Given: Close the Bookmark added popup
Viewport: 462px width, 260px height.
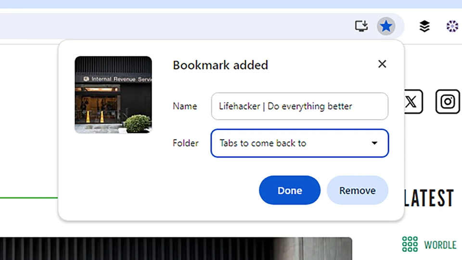Looking at the screenshot, I should click(382, 64).
